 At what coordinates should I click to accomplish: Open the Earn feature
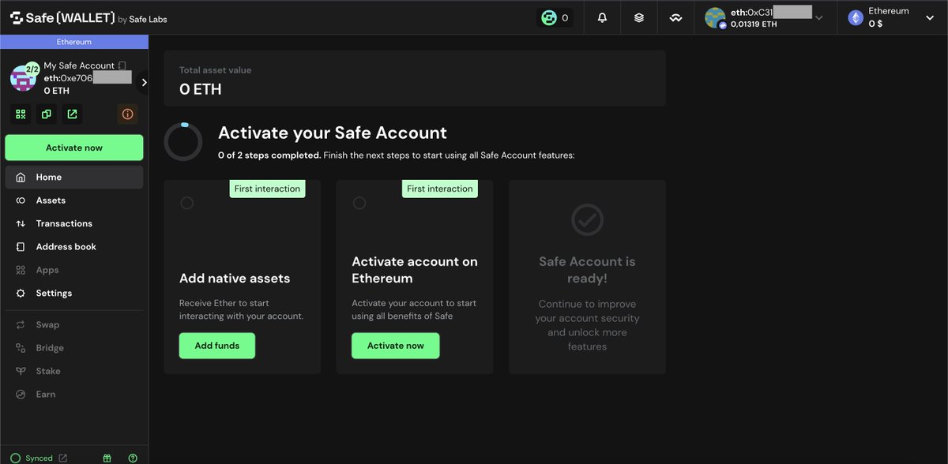click(74, 394)
